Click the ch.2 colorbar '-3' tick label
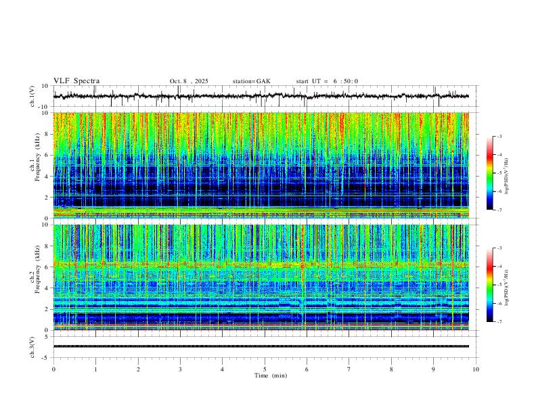Viewport: 536px width, 414px height. point(499,248)
